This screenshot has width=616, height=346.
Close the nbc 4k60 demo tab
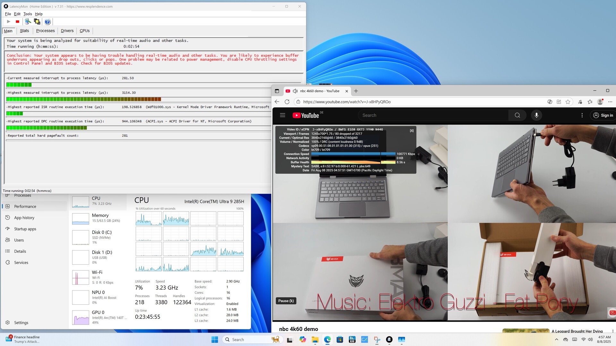(x=346, y=91)
